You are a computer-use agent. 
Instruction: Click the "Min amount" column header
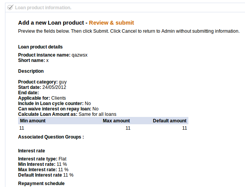coord(33,121)
